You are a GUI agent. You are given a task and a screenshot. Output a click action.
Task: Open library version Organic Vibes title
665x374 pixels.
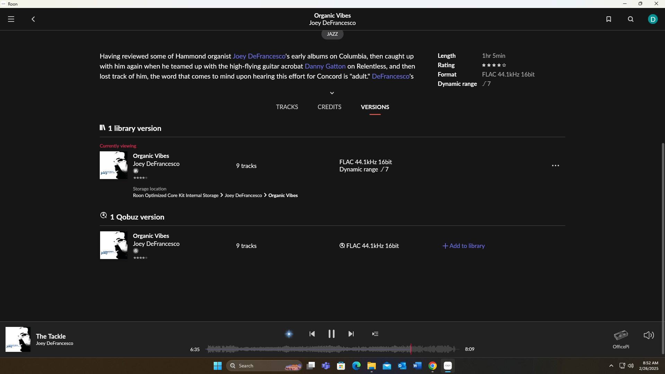(151, 156)
